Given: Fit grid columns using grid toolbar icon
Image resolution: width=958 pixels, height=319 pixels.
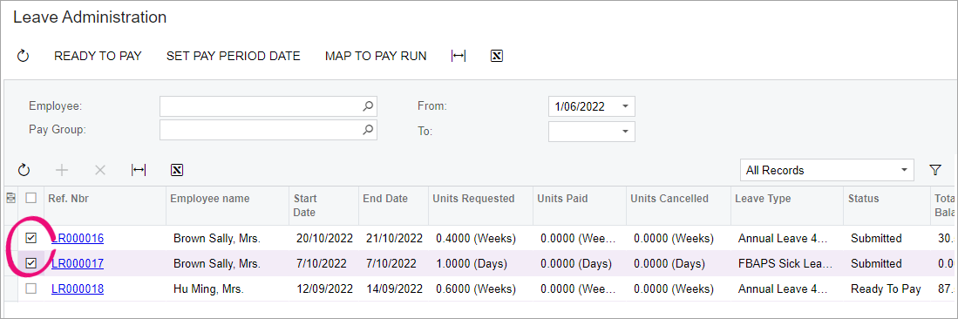Looking at the screenshot, I should (139, 170).
